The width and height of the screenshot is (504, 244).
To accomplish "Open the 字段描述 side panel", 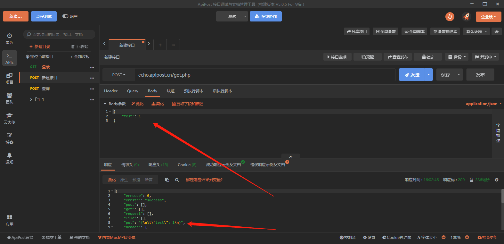I will (498, 133).
